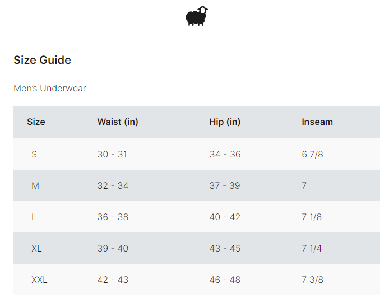Select the M size row label
The width and height of the screenshot is (389, 307).
point(35,185)
